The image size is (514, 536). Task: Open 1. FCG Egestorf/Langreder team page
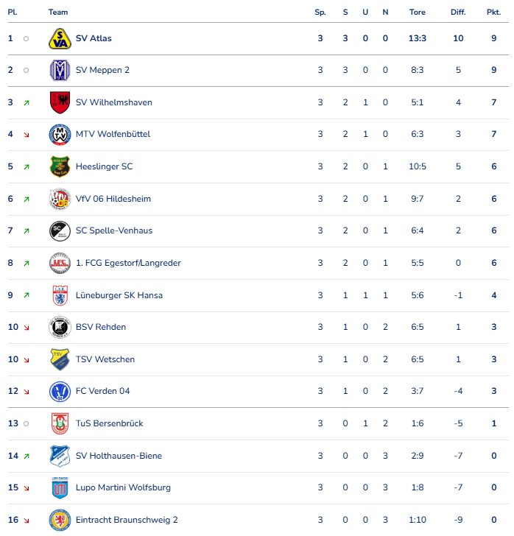click(x=128, y=263)
